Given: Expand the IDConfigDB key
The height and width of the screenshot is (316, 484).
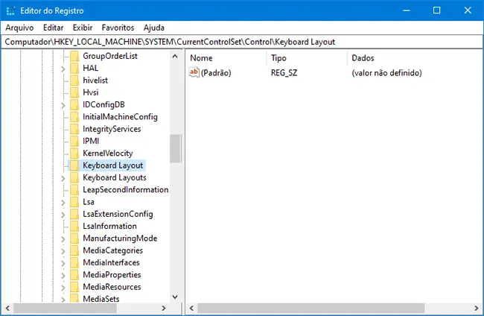Looking at the screenshot, I should click(63, 105).
